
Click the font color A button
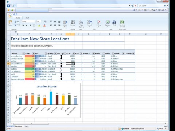tap(44, 25)
